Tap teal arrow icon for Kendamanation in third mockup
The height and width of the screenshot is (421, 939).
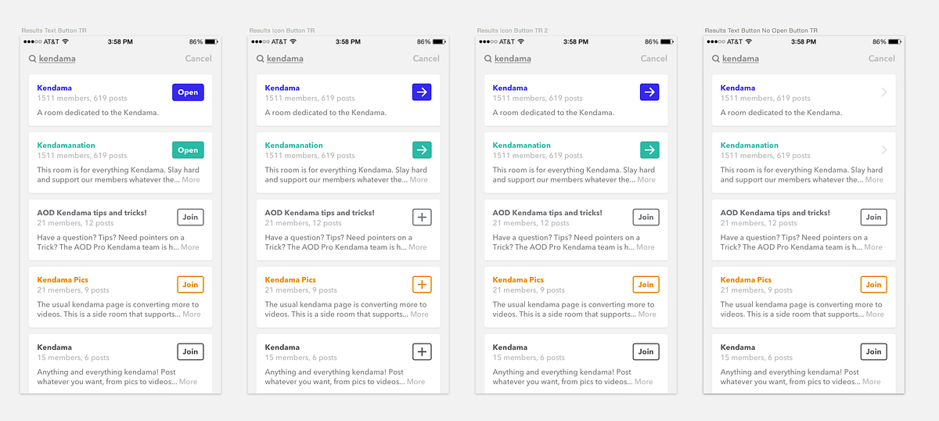point(649,149)
